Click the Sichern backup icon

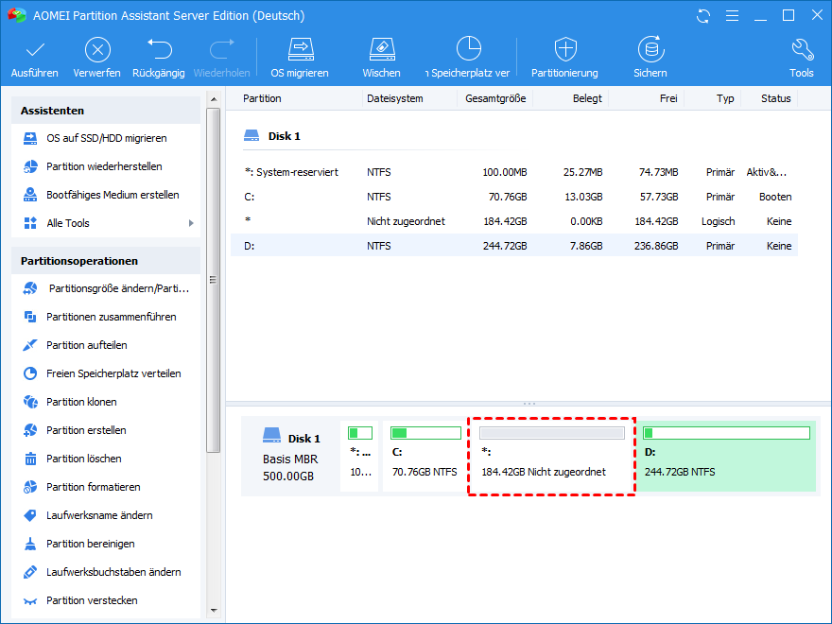pyautogui.click(x=650, y=50)
